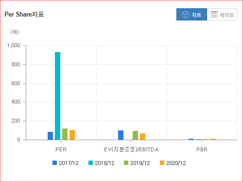Image resolution: width=243 pixels, height=182 pixels.
Task: Toggle the 2018/12 legend color swatch
Action: tap(90, 163)
